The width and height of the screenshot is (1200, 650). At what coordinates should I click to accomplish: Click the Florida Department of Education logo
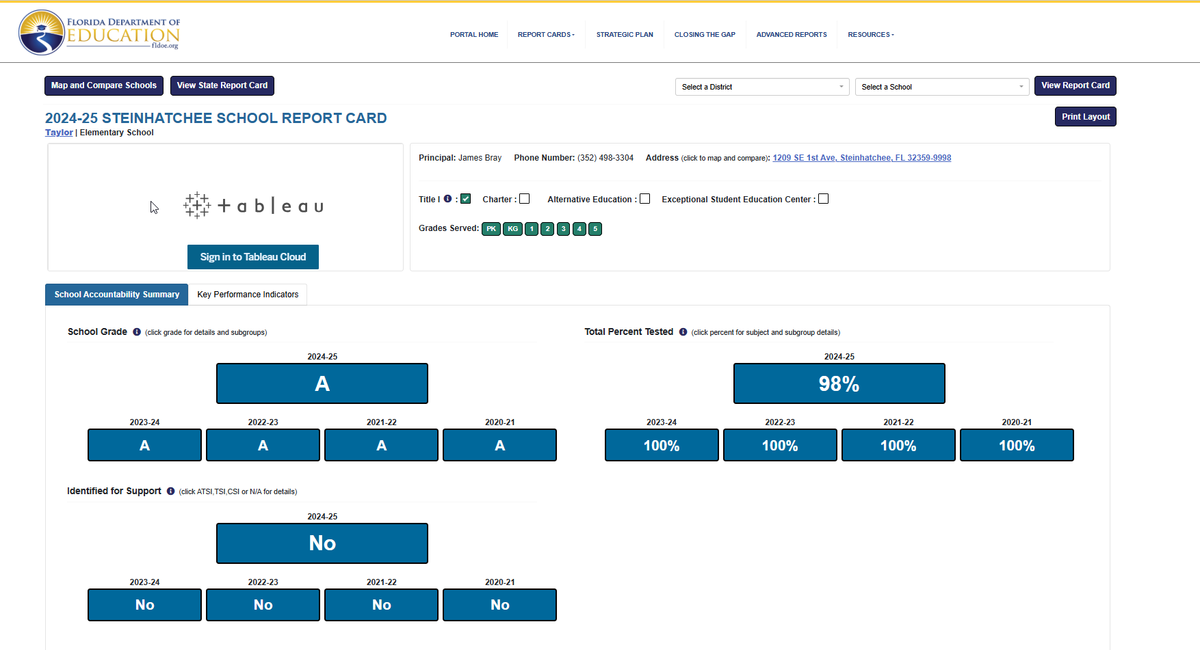(x=99, y=32)
